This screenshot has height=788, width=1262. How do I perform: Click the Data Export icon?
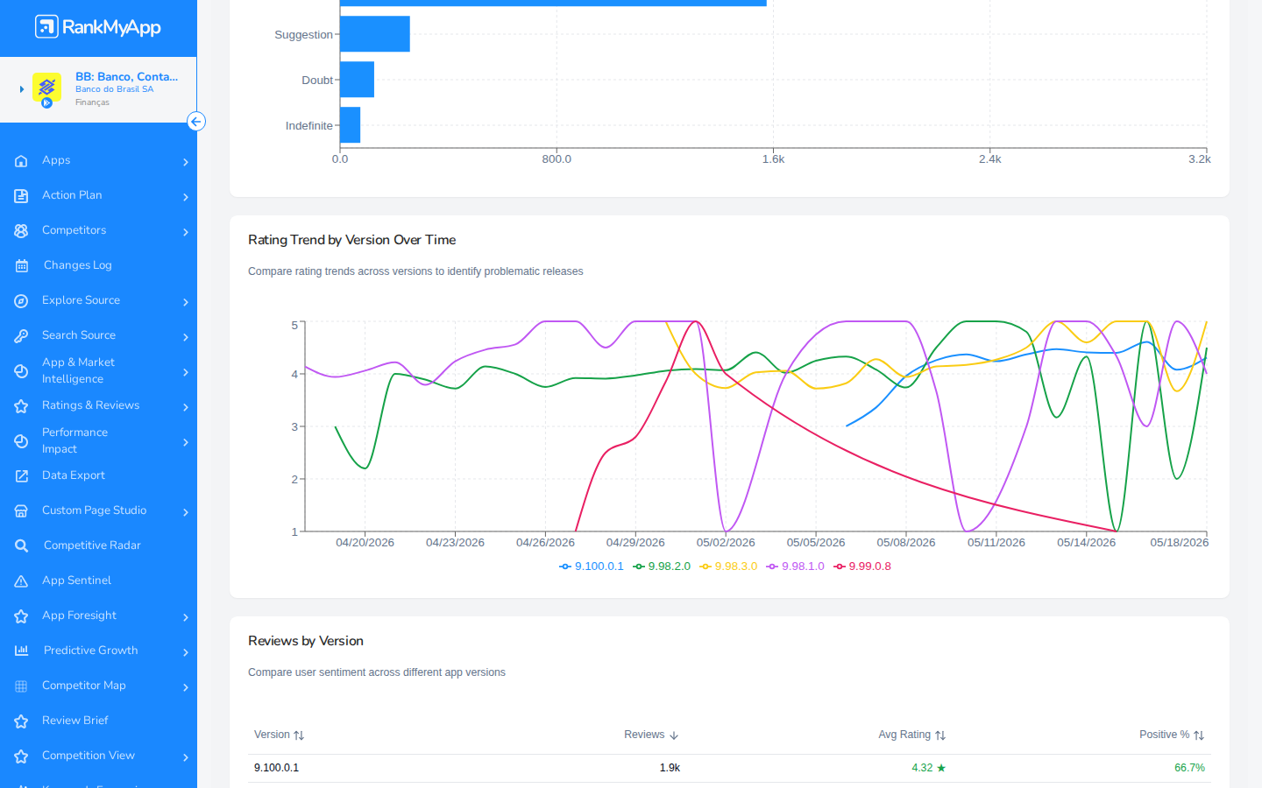click(x=22, y=476)
